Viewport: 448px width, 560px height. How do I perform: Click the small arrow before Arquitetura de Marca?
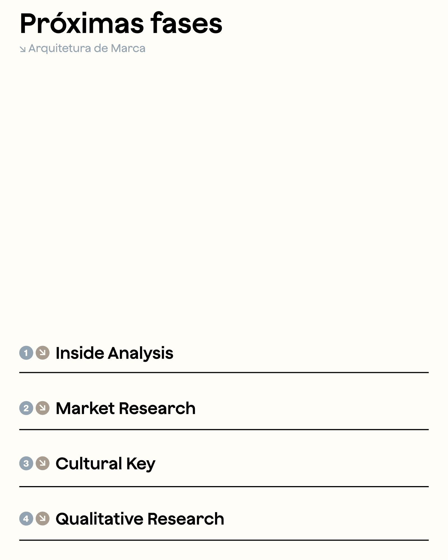tap(23, 49)
